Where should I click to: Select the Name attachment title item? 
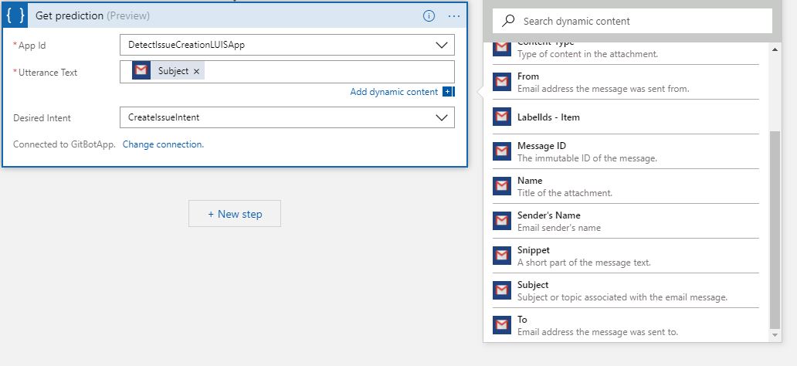(x=626, y=186)
